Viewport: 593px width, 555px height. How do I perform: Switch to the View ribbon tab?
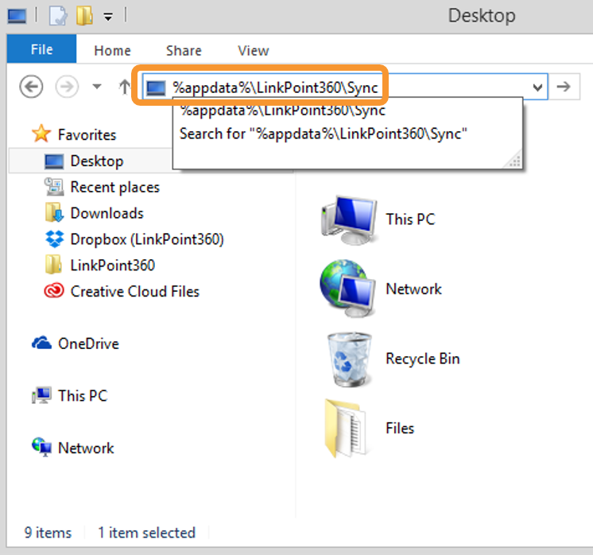coord(254,50)
